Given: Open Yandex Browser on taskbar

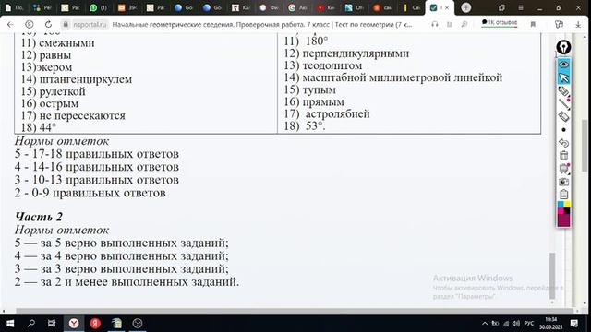Looking at the screenshot, I should click(74, 324).
